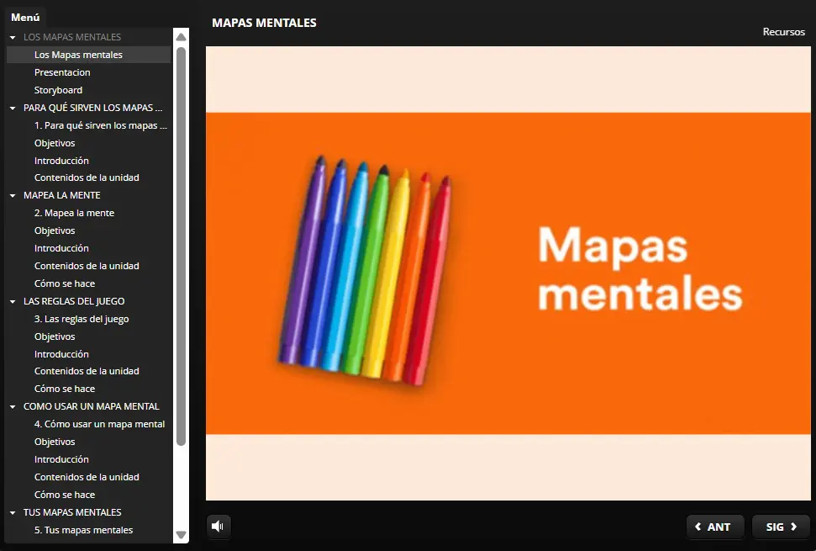Collapse the PARA QUÉ SIRVEN LOS MAPAS section
Viewport: 816px width, 551px height.
13,109
